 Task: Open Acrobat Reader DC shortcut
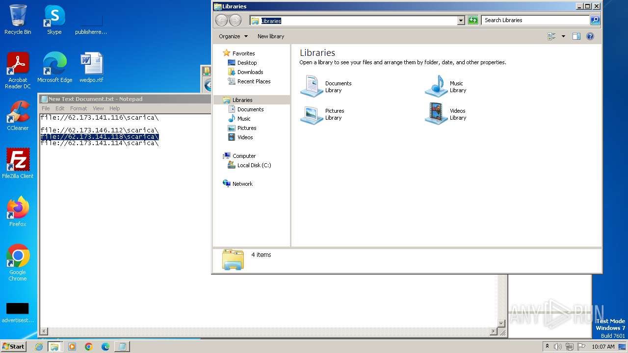(18, 71)
